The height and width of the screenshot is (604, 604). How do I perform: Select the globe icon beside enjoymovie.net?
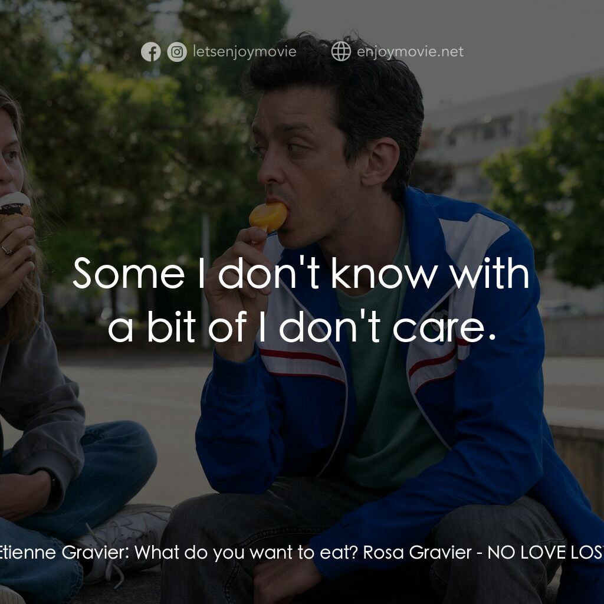[x=341, y=52]
